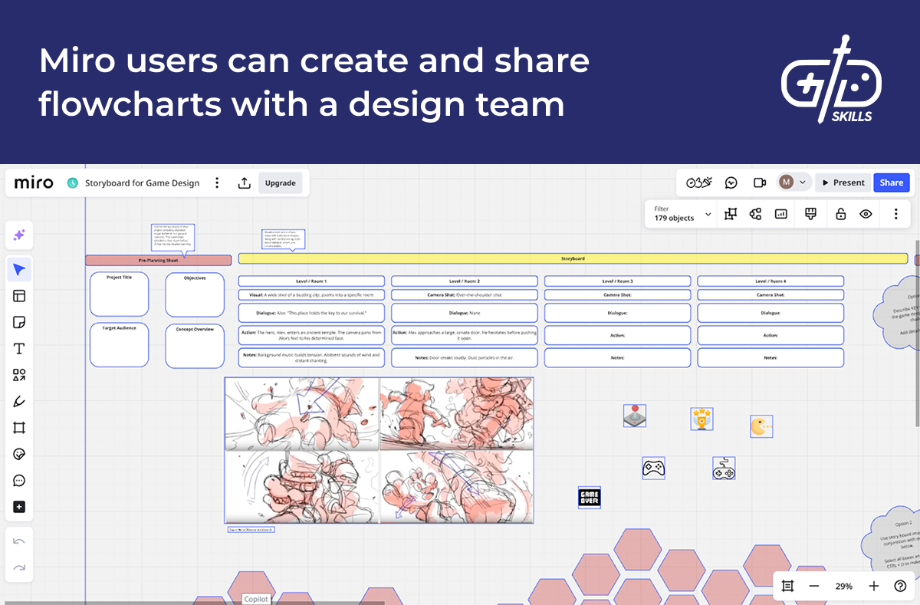Start a video call with camera icon

[x=760, y=182]
